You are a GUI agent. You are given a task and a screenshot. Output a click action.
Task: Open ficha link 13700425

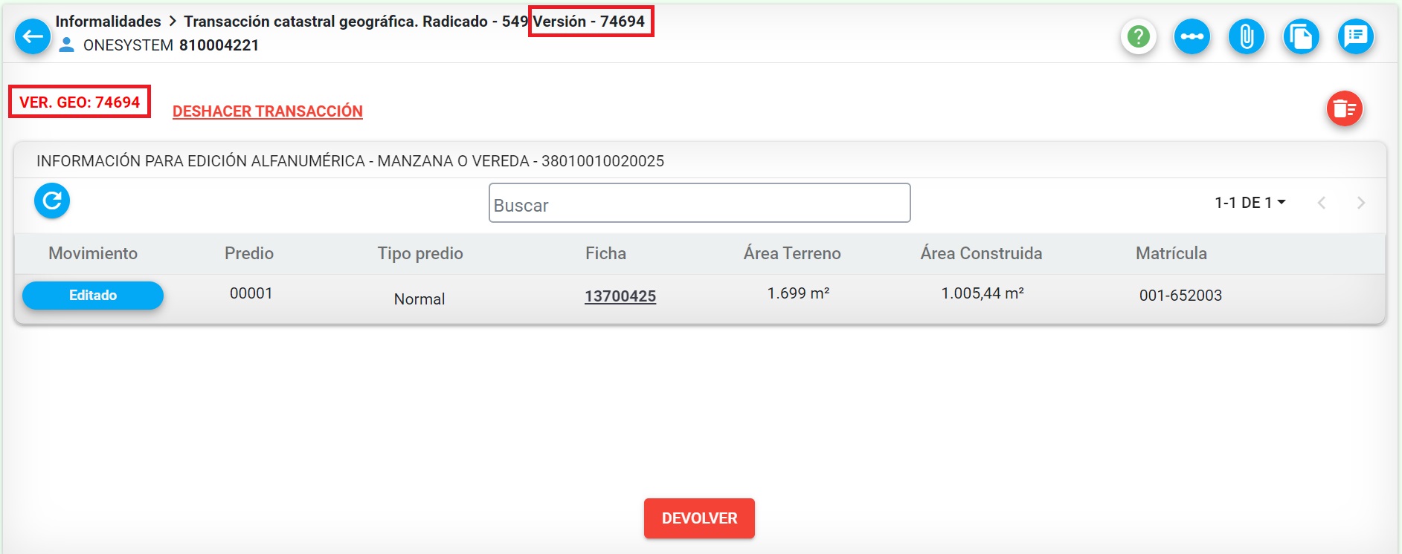click(x=620, y=296)
